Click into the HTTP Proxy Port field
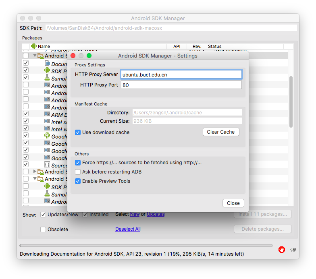316x279 pixels. point(181,85)
